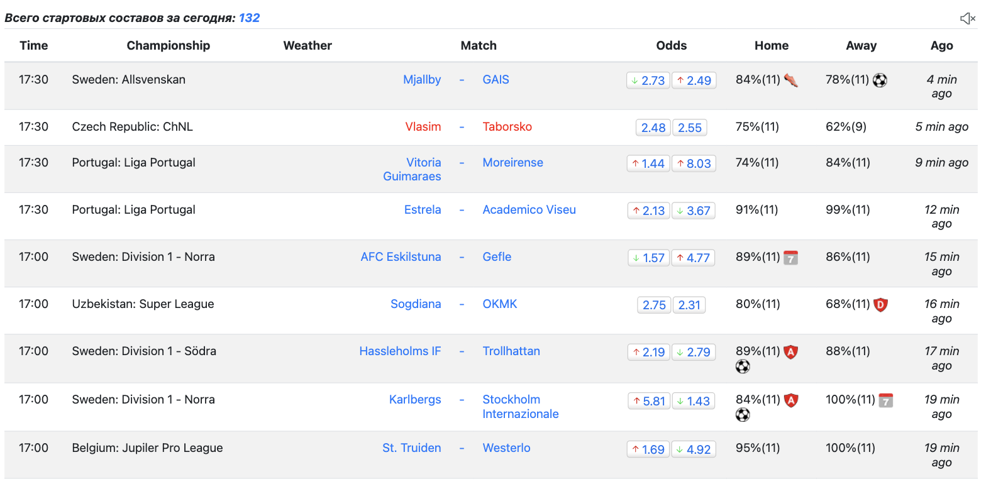Image resolution: width=986 pixels, height=484 pixels.
Task: Open the Mjallby team link
Action: [422, 80]
